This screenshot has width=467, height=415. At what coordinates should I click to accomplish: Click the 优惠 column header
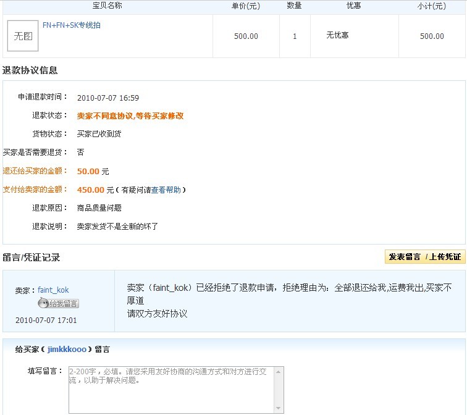[354, 6]
